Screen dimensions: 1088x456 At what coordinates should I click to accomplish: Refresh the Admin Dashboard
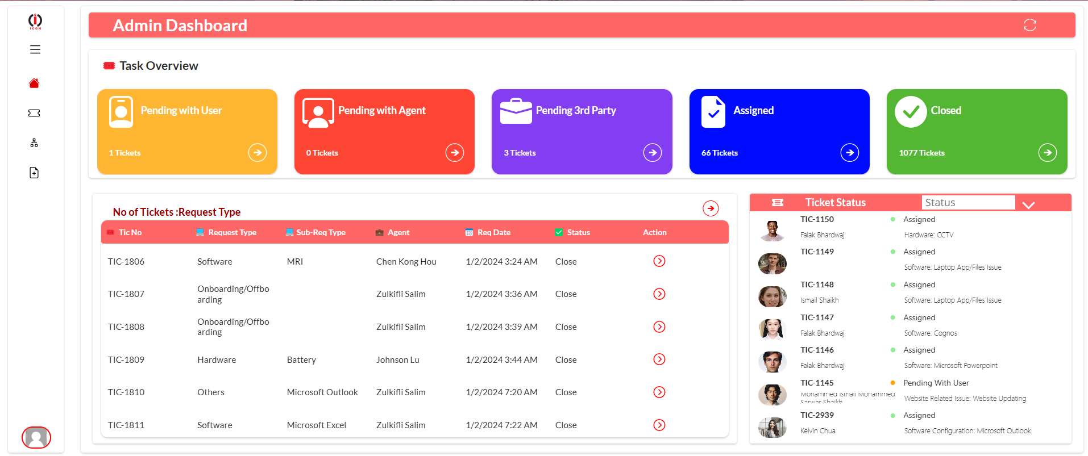pos(1029,25)
